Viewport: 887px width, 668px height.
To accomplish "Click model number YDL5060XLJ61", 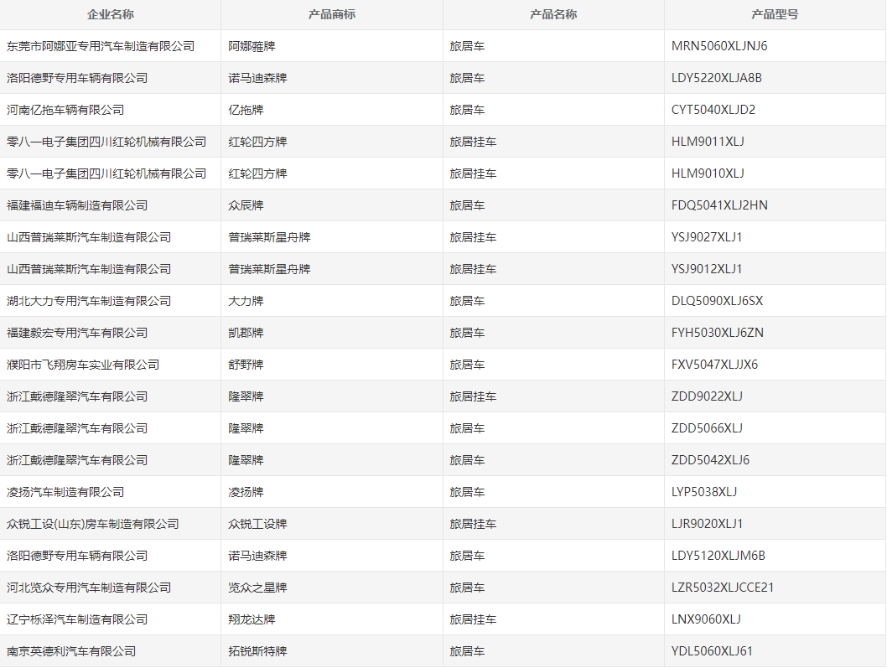I will point(712,651).
